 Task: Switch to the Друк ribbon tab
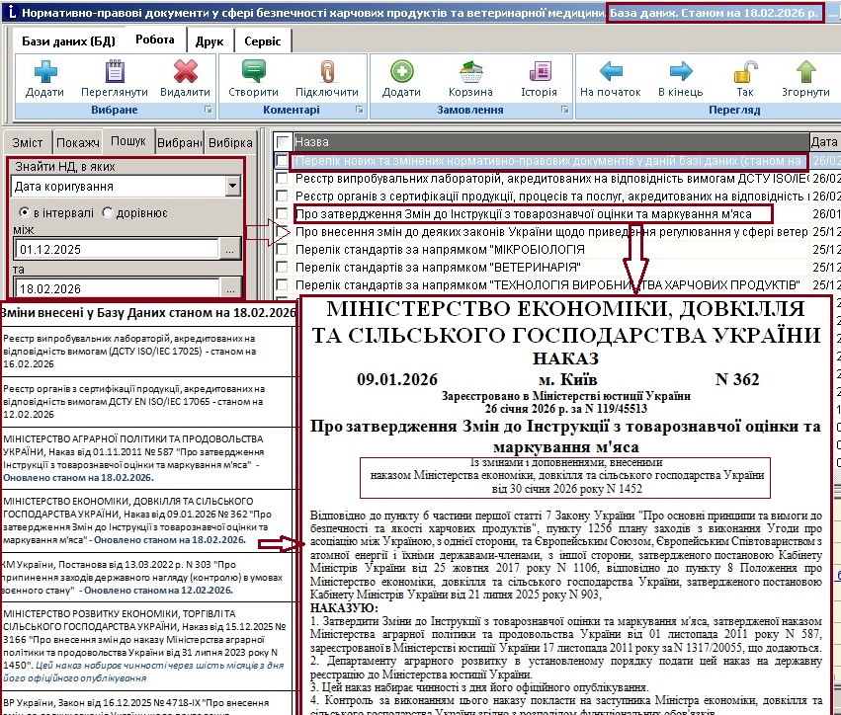[209, 41]
